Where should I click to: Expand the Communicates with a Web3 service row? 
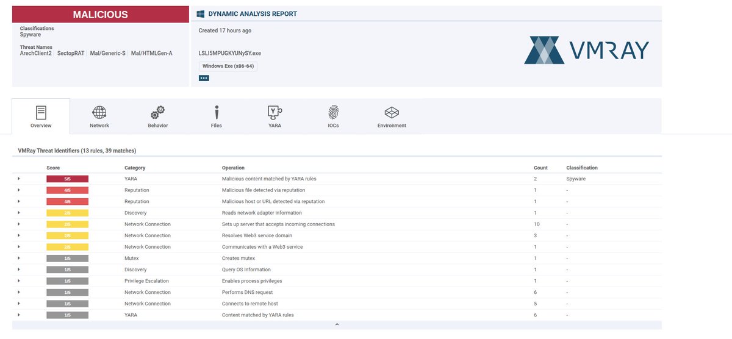pos(19,247)
